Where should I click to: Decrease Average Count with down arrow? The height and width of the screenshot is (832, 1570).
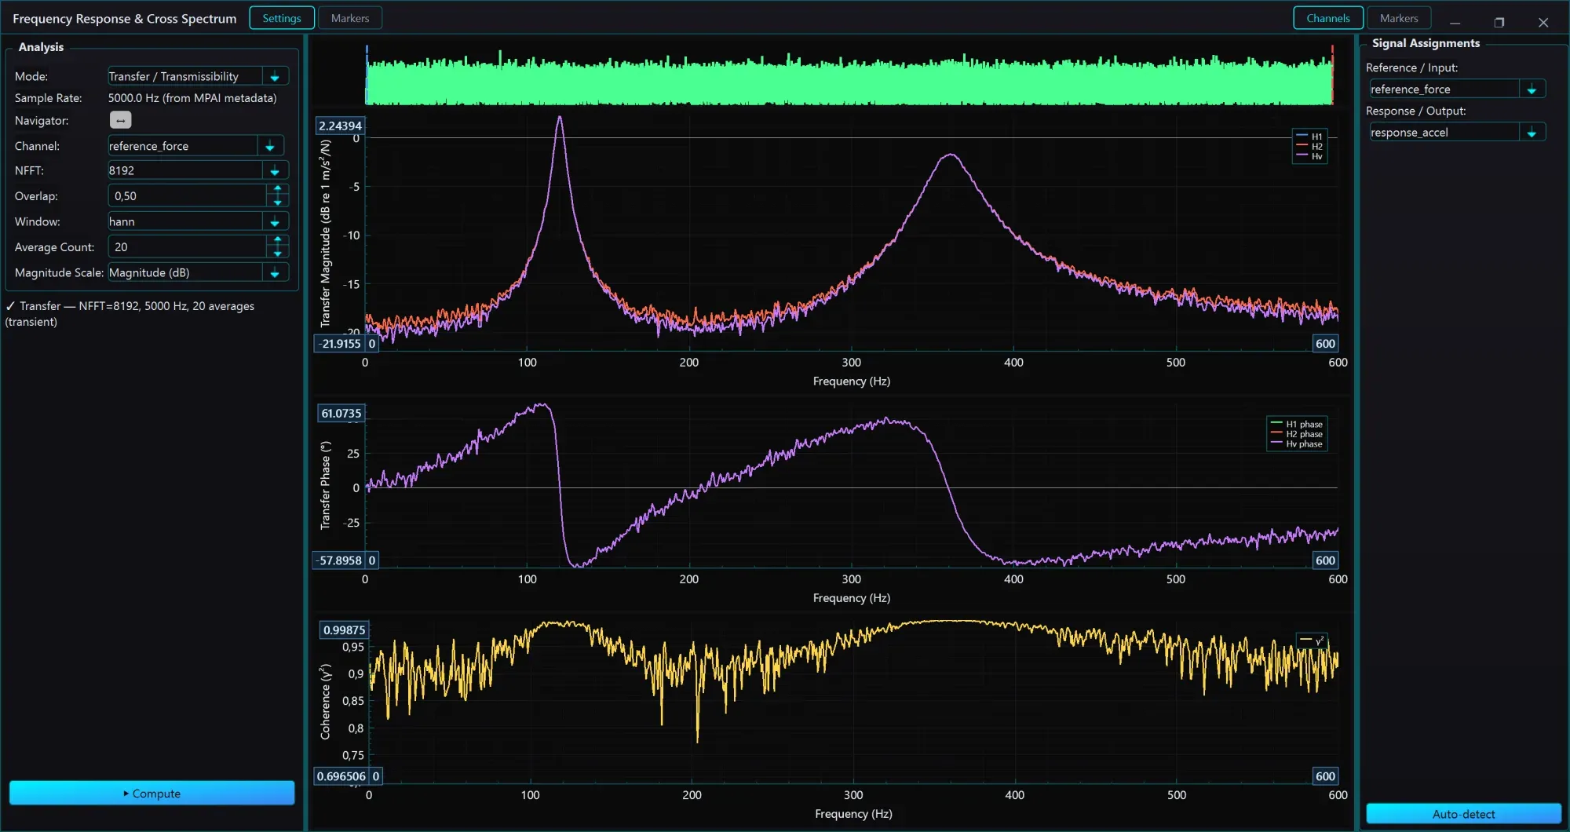[x=278, y=253]
